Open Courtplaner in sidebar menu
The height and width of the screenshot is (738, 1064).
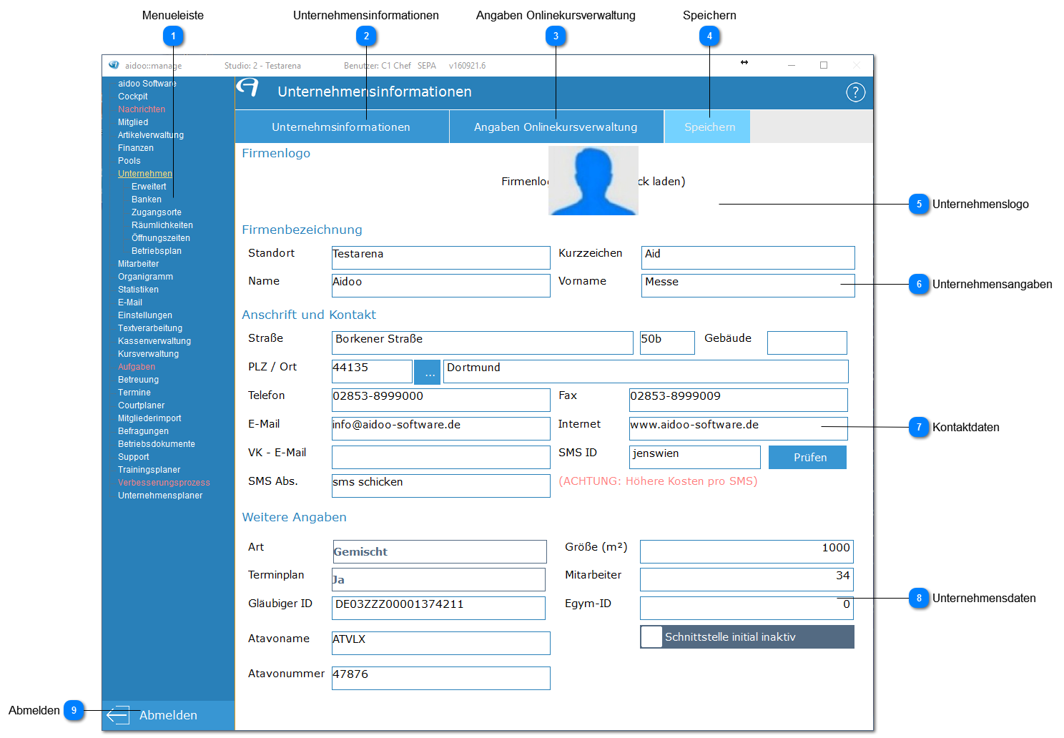(142, 405)
